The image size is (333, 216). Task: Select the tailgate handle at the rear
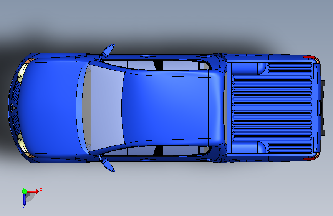tap(320, 108)
